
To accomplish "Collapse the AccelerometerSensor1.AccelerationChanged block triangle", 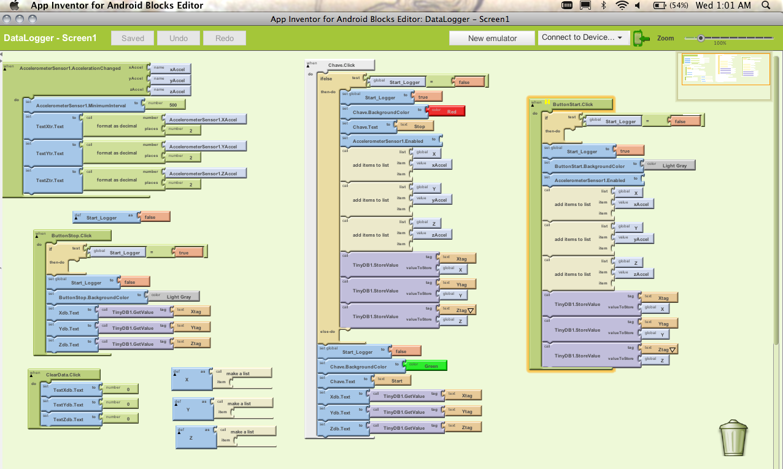I will (x=6, y=69).
